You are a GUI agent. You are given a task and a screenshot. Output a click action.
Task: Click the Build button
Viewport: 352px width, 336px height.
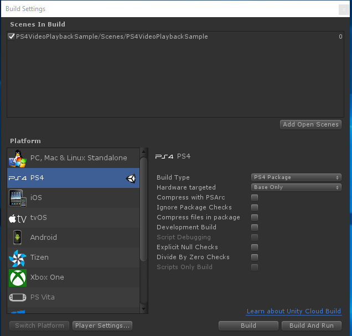[x=249, y=326]
